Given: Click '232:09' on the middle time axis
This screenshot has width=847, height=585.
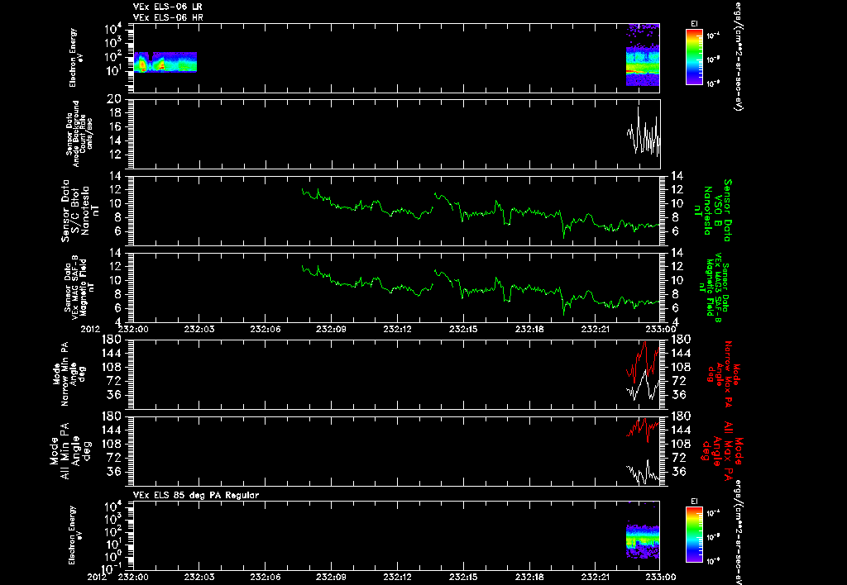Looking at the screenshot, I should 332,329.
